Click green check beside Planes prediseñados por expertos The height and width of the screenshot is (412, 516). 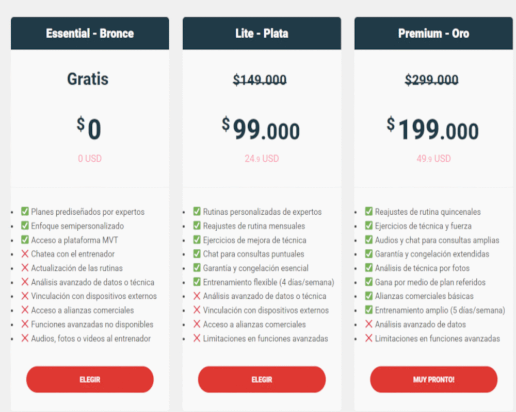click(25, 212)
